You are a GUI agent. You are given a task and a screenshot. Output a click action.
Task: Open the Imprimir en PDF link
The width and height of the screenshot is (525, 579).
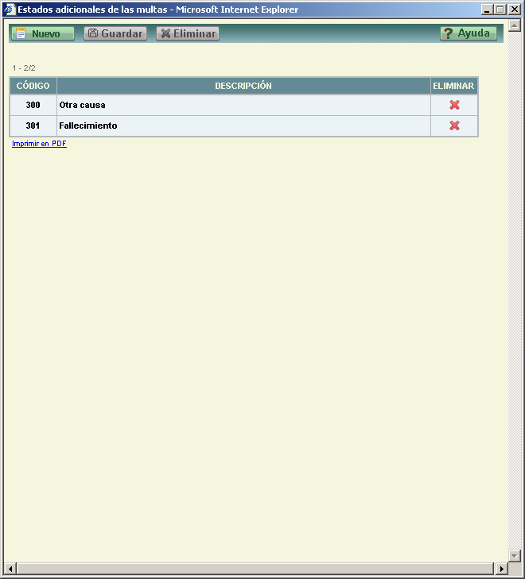pos(39,144)
